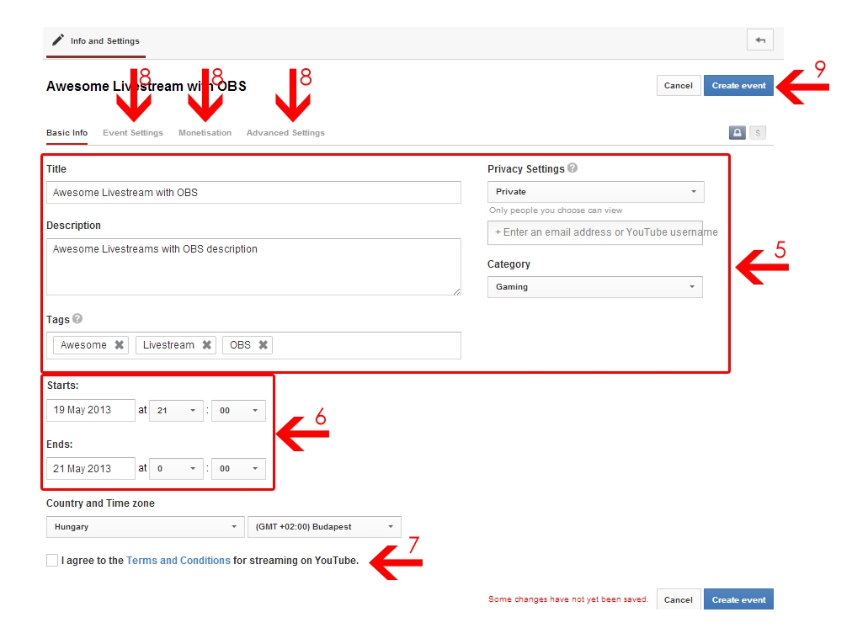Click the bottom Create event button

[738, 599]
